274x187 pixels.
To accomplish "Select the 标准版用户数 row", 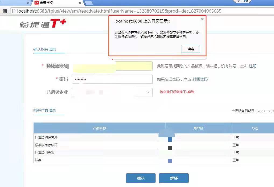I will click(154, 152).
